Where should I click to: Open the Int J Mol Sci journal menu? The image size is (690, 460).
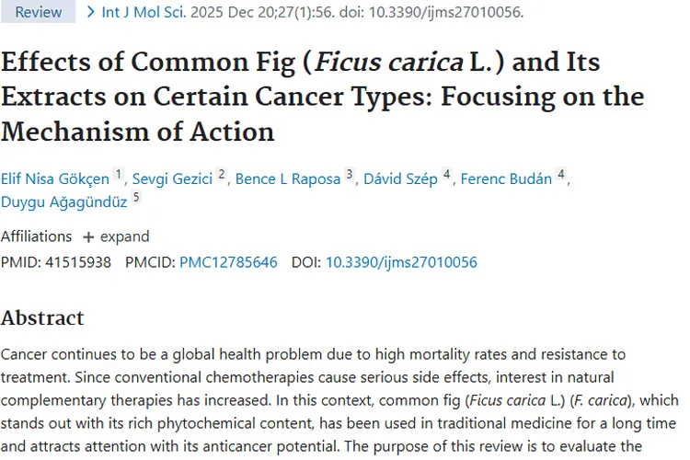tap(143, 12)
